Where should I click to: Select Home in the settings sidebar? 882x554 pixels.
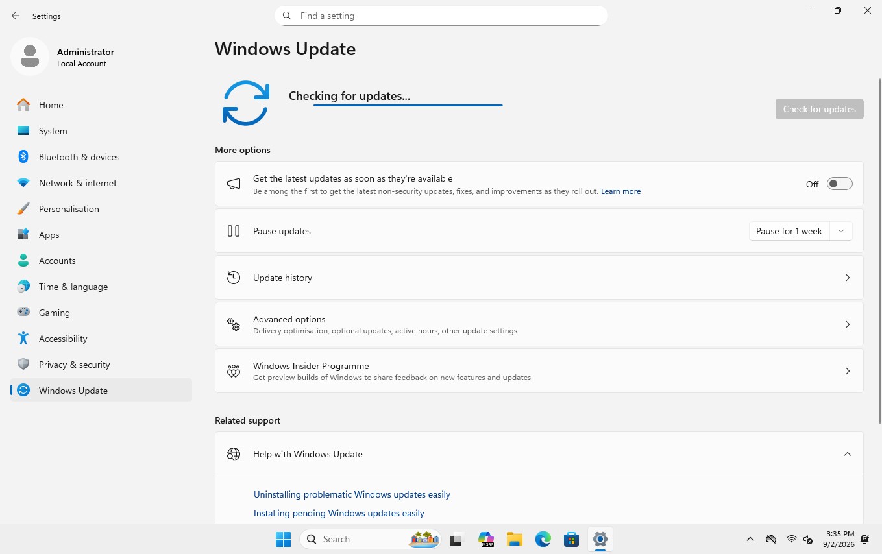101,105
